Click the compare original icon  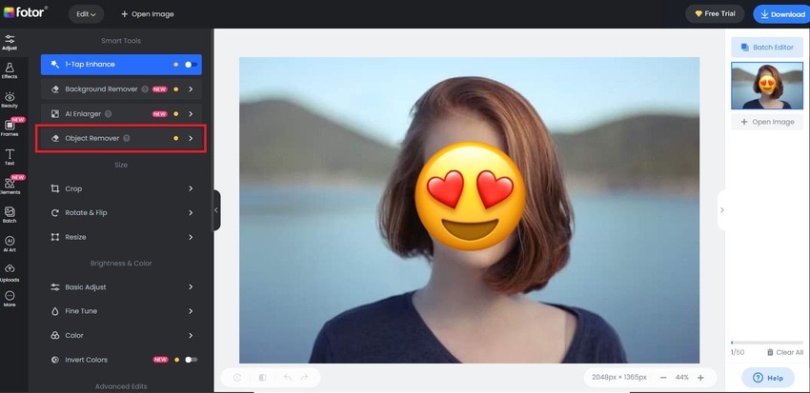click(262, 378)
